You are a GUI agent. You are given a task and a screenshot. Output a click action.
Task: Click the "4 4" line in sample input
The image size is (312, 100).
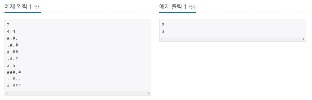11,32
